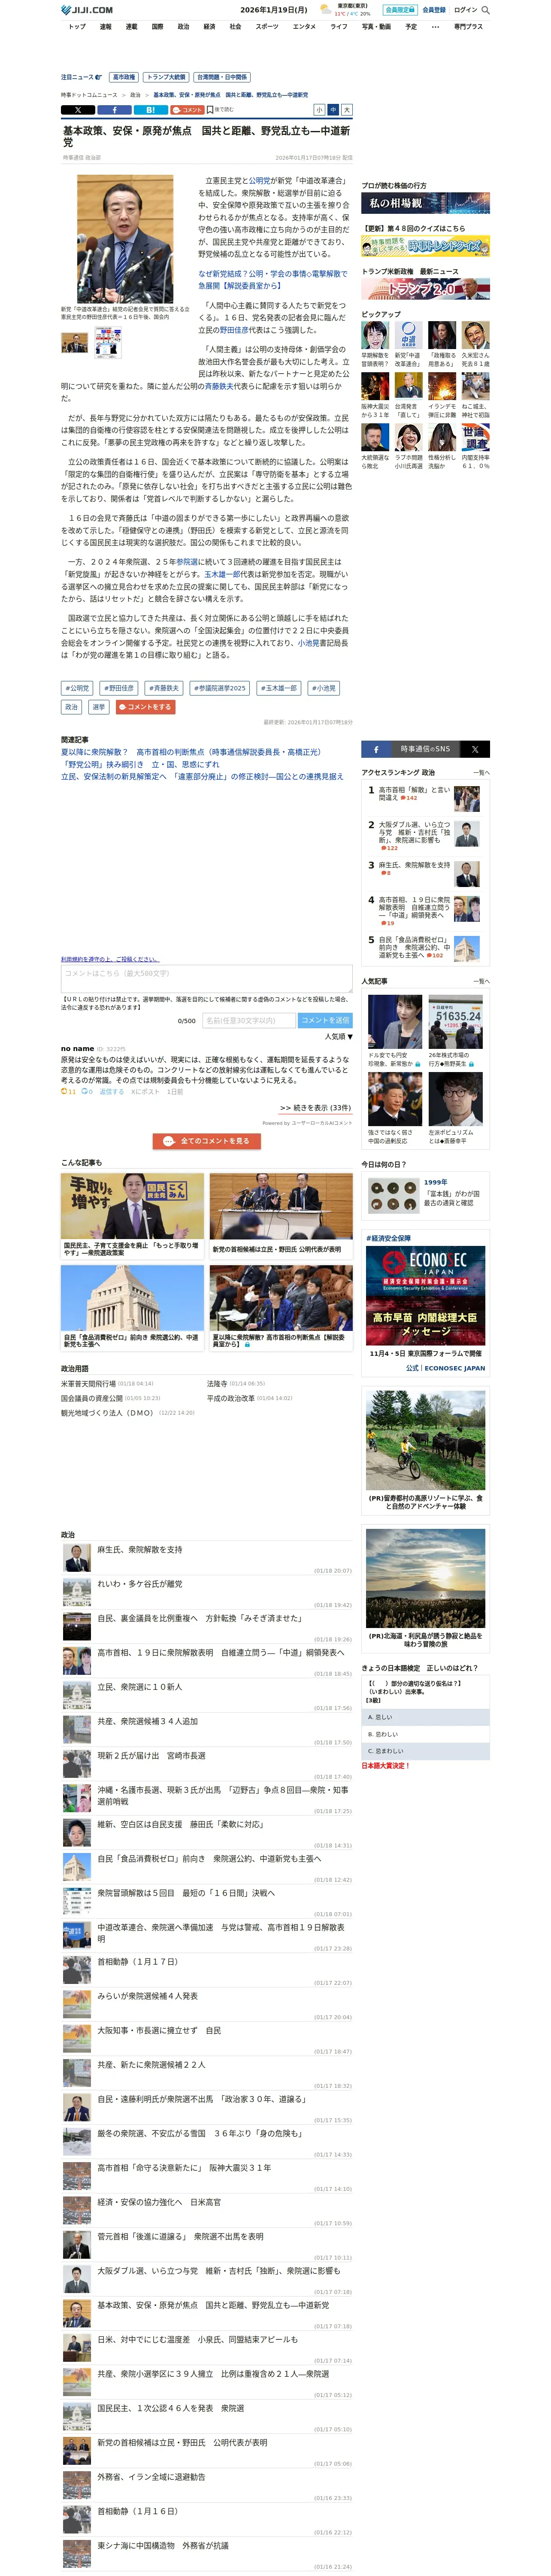Click the JIJI.COM logo
Screen dimensions: 551x2576
pyautogui.click(x=87, y=10)
